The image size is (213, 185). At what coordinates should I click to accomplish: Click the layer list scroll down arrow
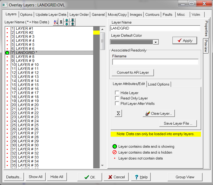[102, 165]
